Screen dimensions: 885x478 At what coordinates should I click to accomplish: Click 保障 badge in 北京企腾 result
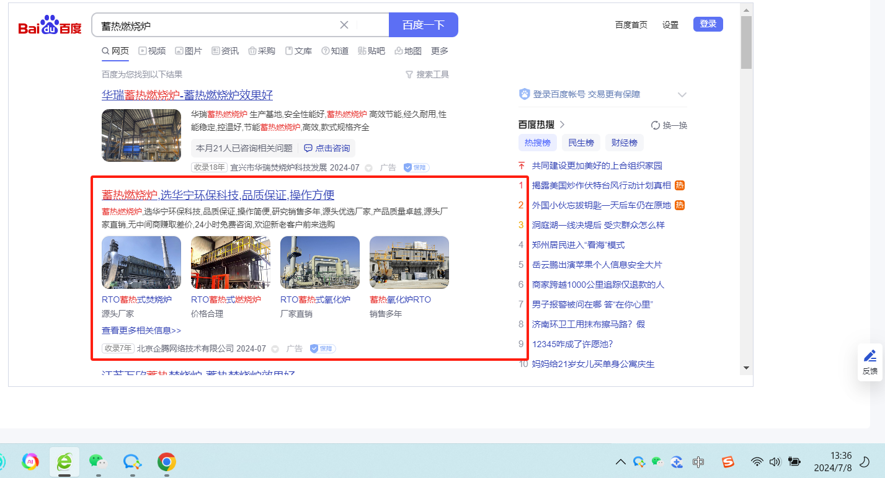(x=322, y=348)
